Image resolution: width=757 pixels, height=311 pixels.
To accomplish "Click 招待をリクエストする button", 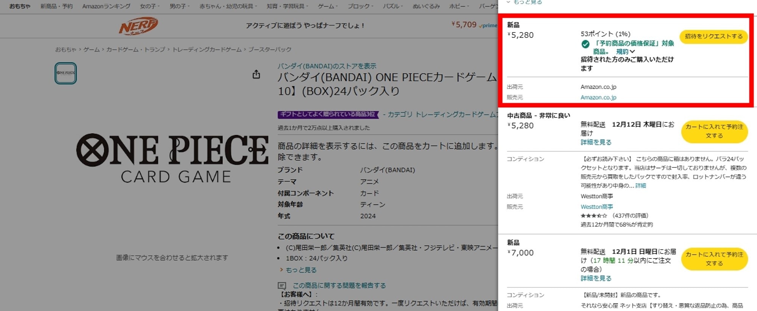I will click(714, 36).
